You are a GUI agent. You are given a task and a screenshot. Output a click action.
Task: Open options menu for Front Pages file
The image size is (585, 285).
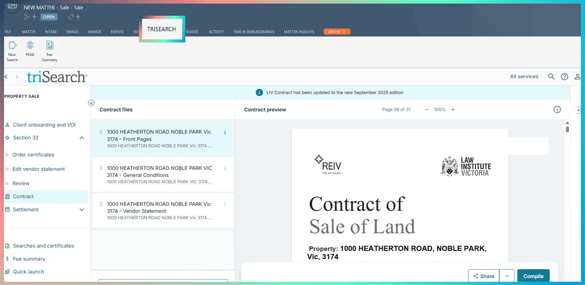[x=225, y=132]
